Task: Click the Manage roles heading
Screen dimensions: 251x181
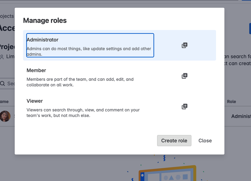Action: 45,20
